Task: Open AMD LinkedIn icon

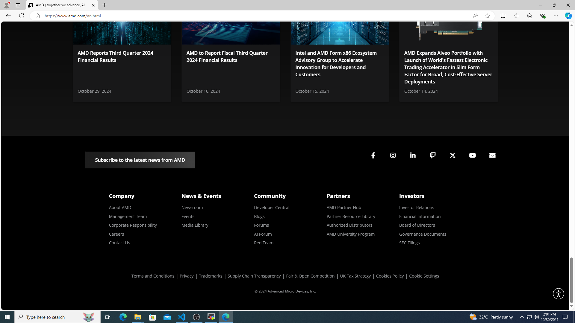Action: (413, 155)
